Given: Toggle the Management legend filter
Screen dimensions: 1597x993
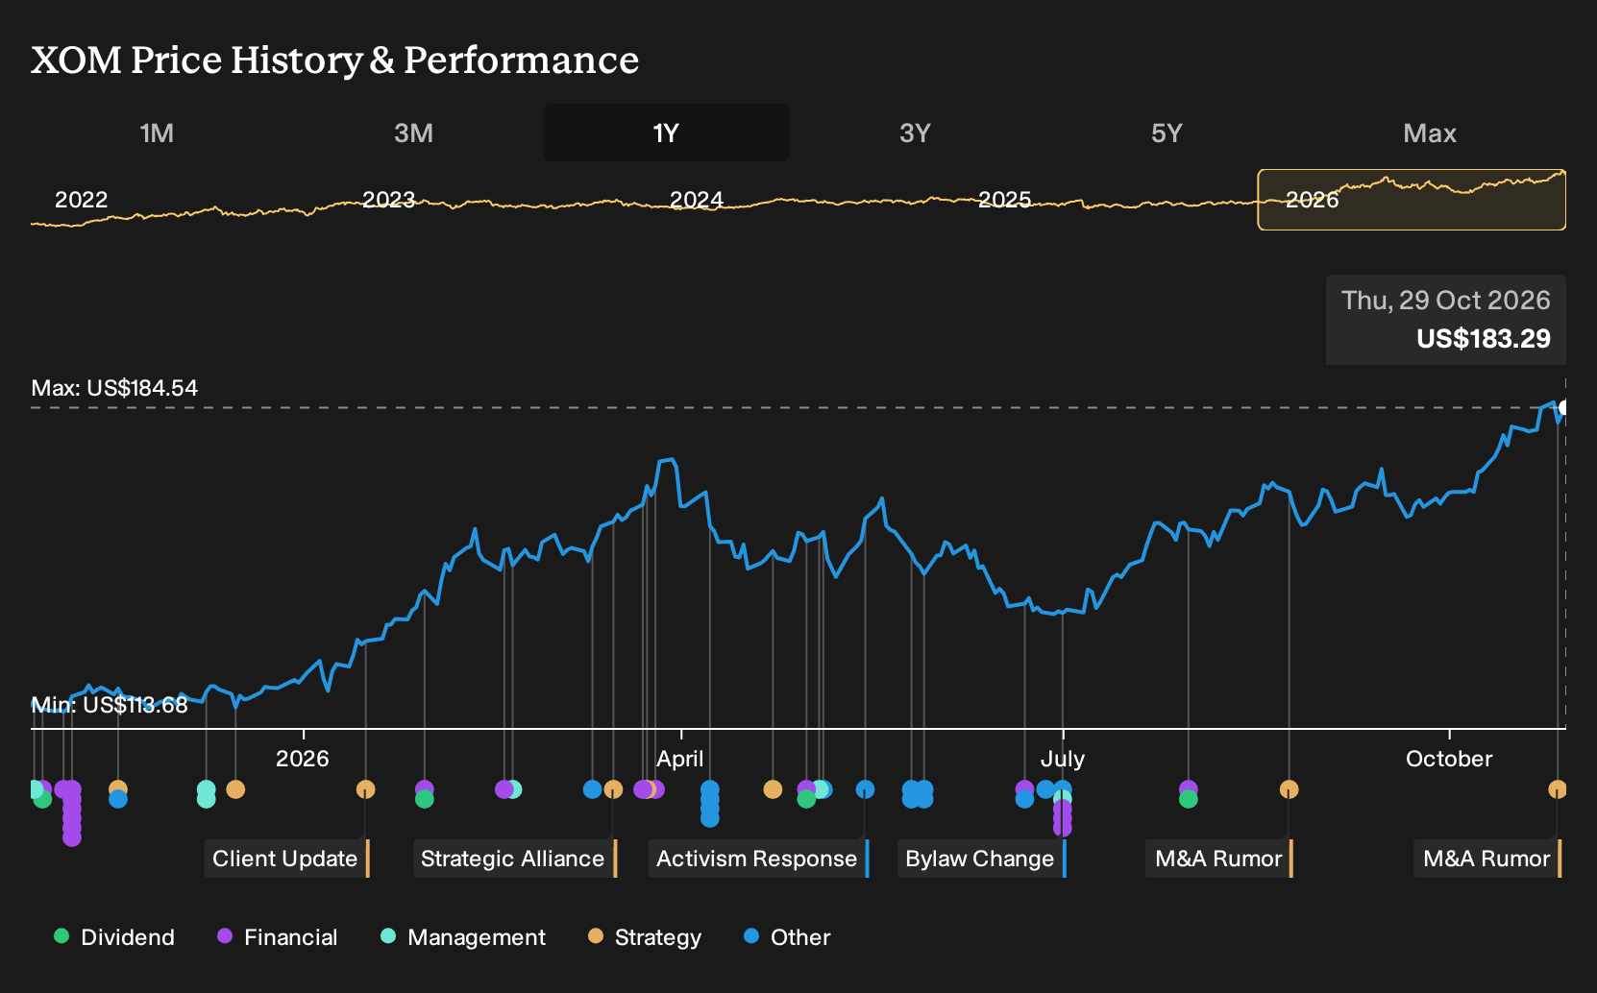Looking at the screenshot, I should (x=463, y=937).
